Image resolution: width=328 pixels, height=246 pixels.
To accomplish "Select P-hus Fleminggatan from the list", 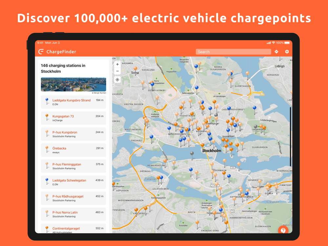I will [x=73, y=166].
